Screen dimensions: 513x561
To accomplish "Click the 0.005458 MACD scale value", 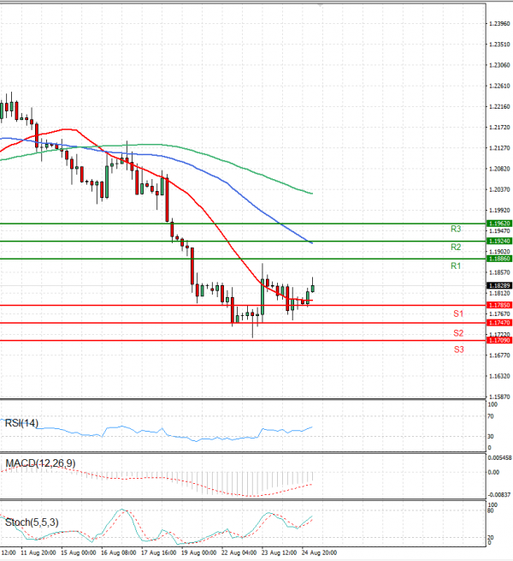I will (x=500, y=458).
